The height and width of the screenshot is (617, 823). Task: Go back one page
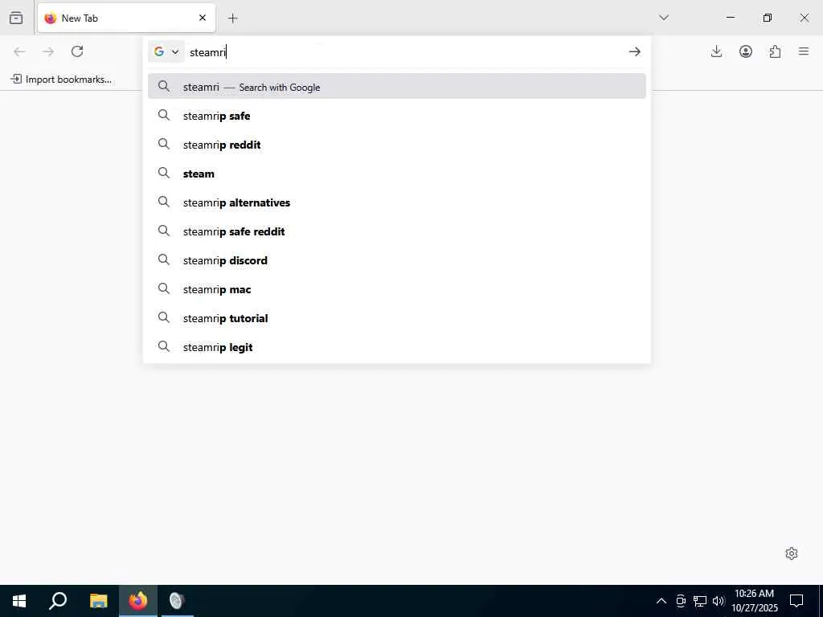point(19,51)
